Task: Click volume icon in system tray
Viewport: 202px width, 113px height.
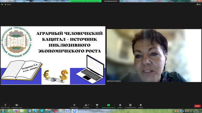Action: [188, 111]
